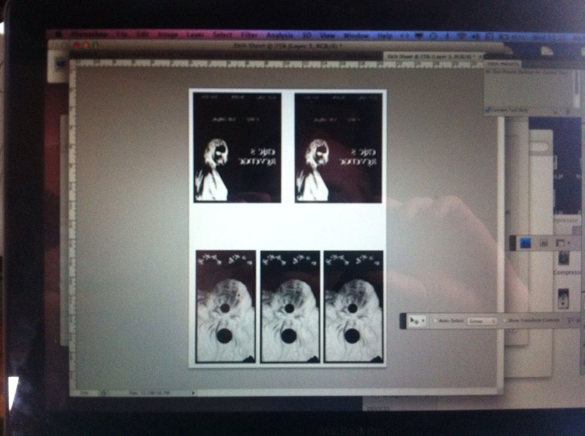
Task: Click the lower file thumbnail below Compressed label
Action: tap(563, 298)
